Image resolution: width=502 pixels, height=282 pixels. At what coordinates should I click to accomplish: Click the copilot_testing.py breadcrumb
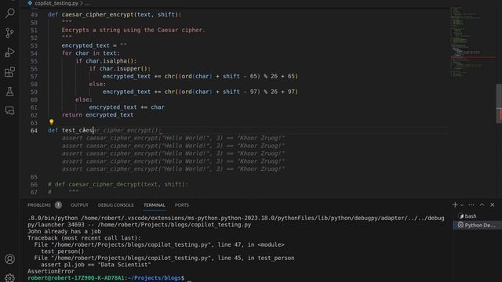click(56, 3)
